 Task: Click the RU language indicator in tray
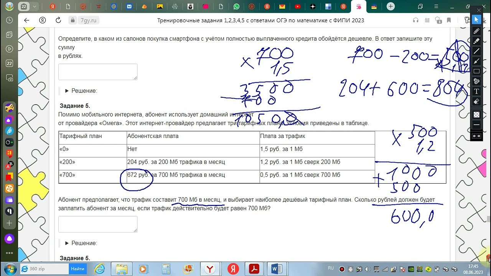pos(331,268)
